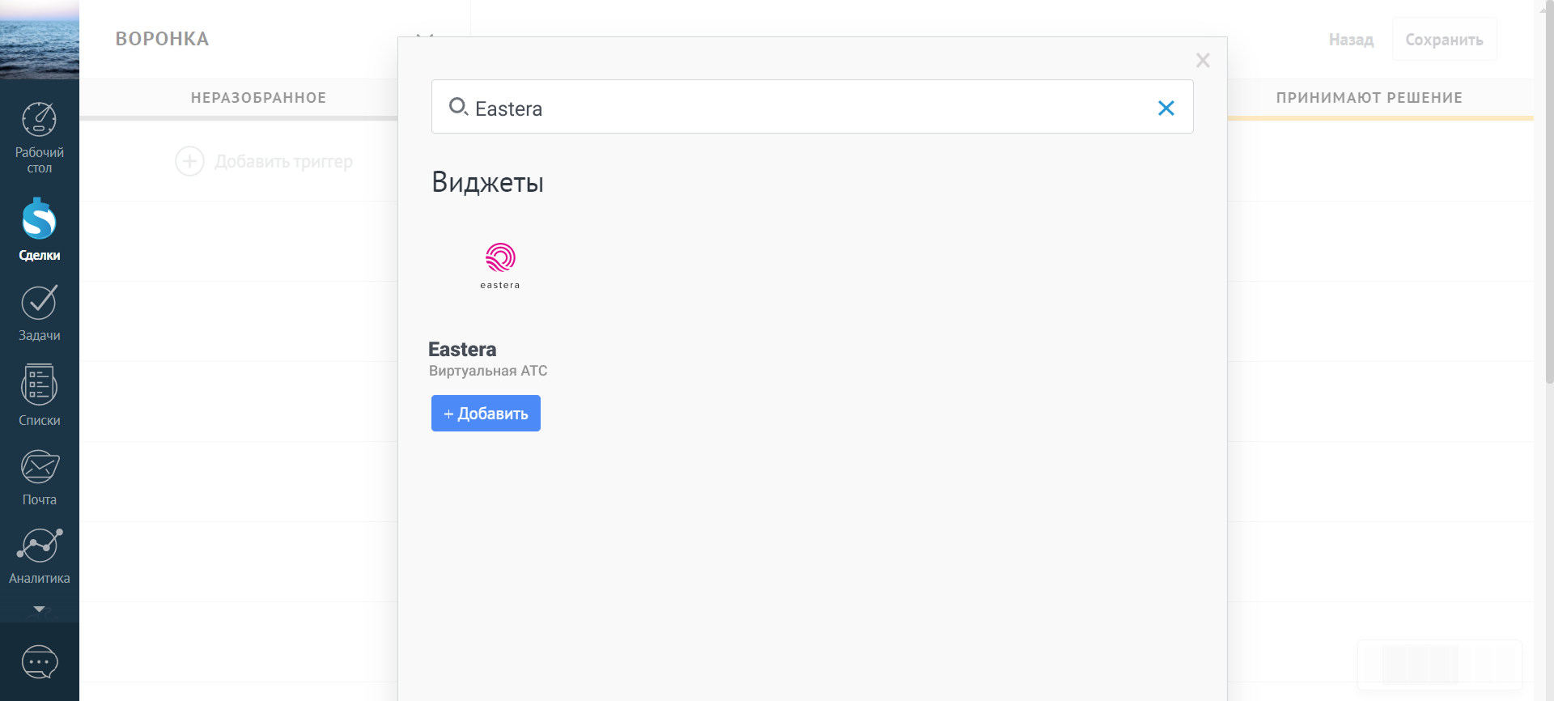Click the account avatar image in sidebar
1554x701 pixels.
click(x=39, y=39)
